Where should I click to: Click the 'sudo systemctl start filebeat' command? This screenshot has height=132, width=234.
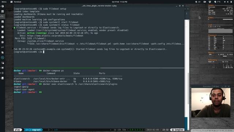[x=61, y=22]
